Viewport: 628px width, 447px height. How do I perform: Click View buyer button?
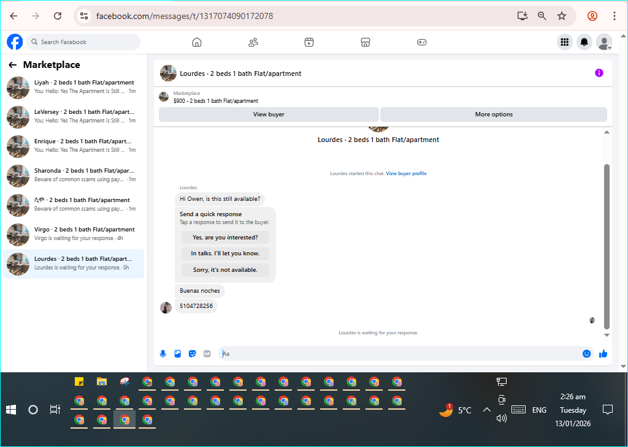(x=269, y=115)
